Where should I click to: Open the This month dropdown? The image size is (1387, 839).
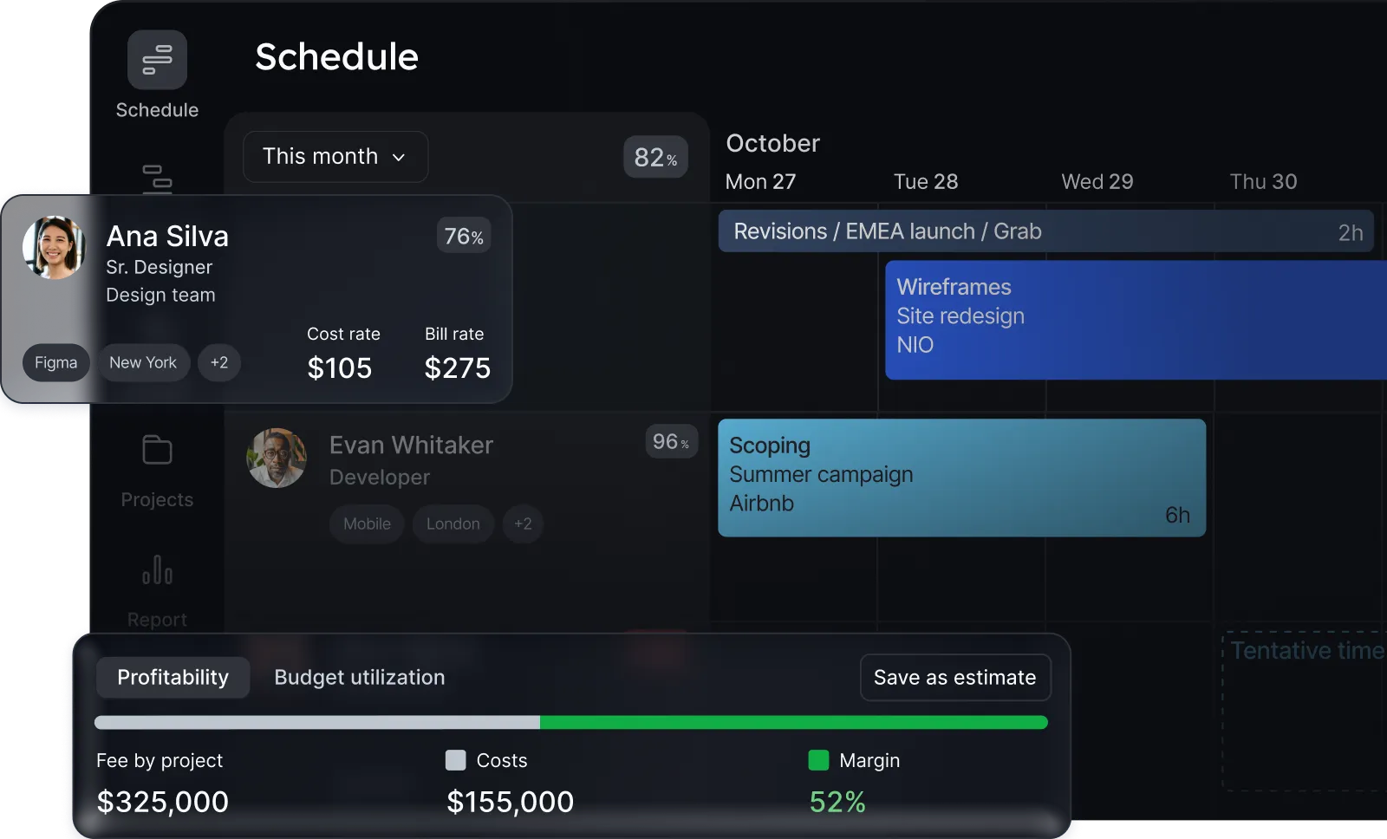click(x=335, y=157)
